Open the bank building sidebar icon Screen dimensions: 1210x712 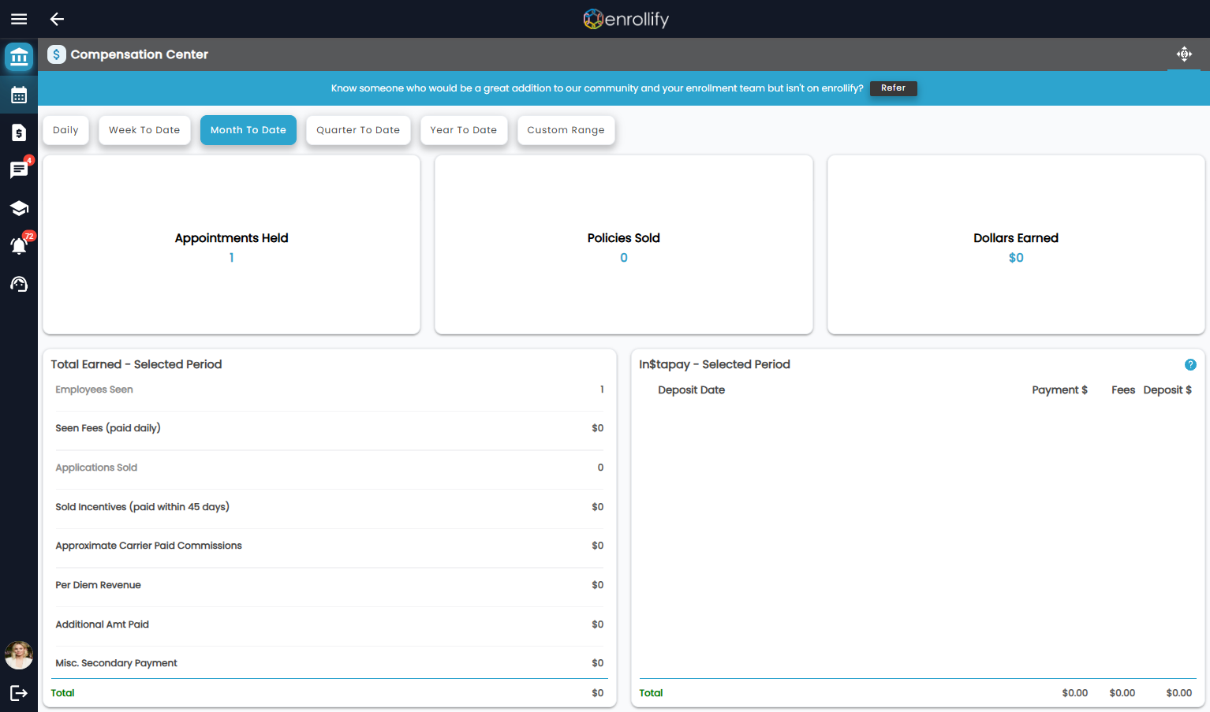coord(19,57)
